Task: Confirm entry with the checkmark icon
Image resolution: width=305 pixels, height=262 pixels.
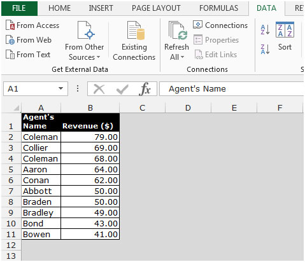Action: point(122,89)
